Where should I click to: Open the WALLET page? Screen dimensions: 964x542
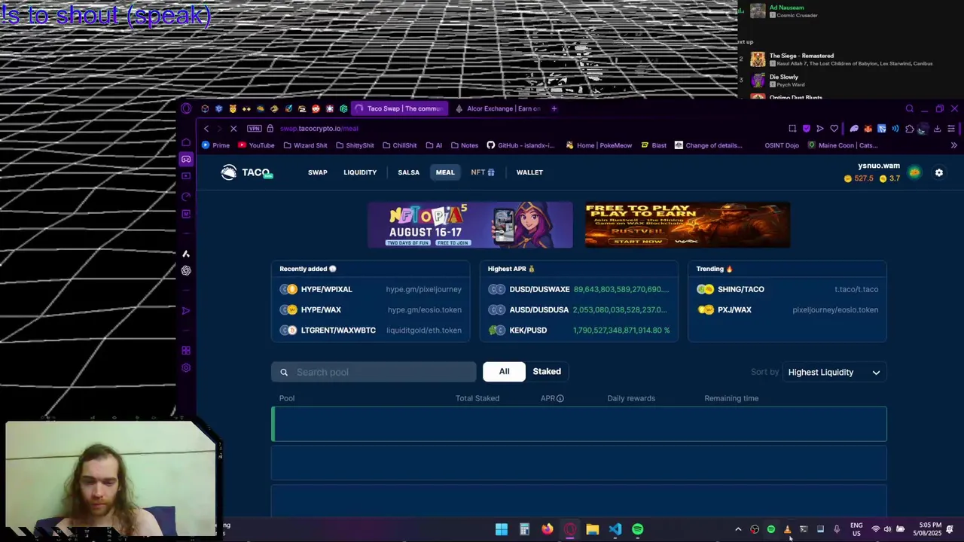tap(529, 172)
